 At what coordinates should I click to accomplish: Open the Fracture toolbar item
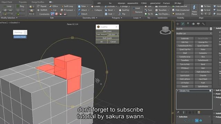pos(166,3)
